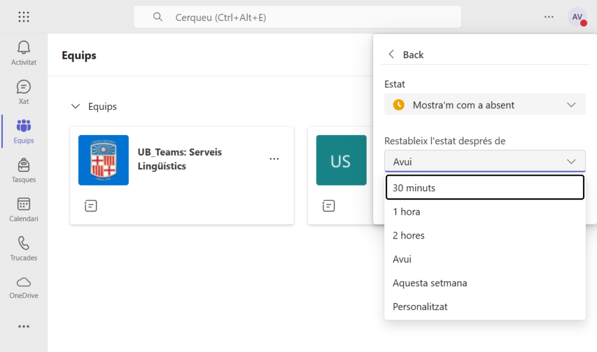The height and width of the screenshot is (352, 597).
Task: Open settings ellipsis next to avatar
Action: (549, 17)
